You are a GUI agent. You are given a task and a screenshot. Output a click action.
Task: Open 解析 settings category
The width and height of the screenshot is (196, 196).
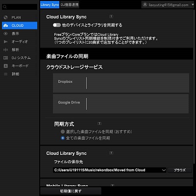20,49
